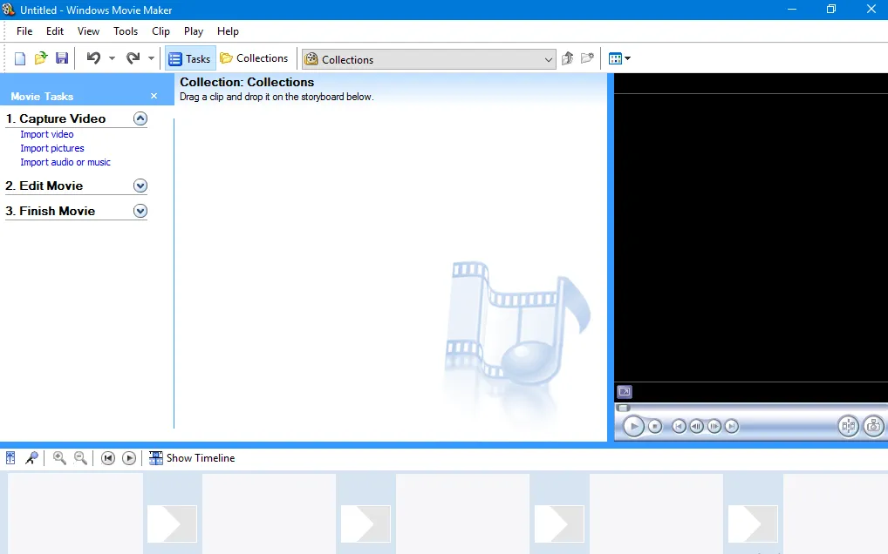This screenshot has height=554, width=888.
Task: Toggle the Tasks pane
Action: pyautogui.click(x=190, y=57)
